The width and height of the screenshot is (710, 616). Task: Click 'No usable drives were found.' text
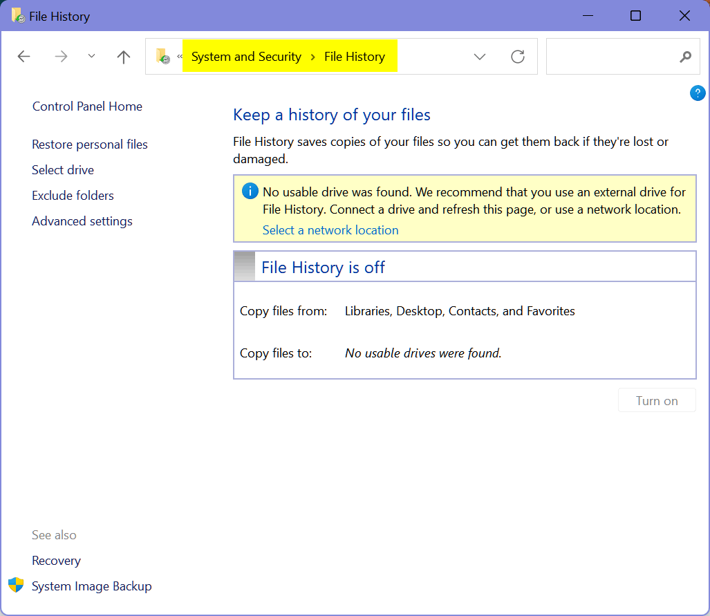[423, 353]
